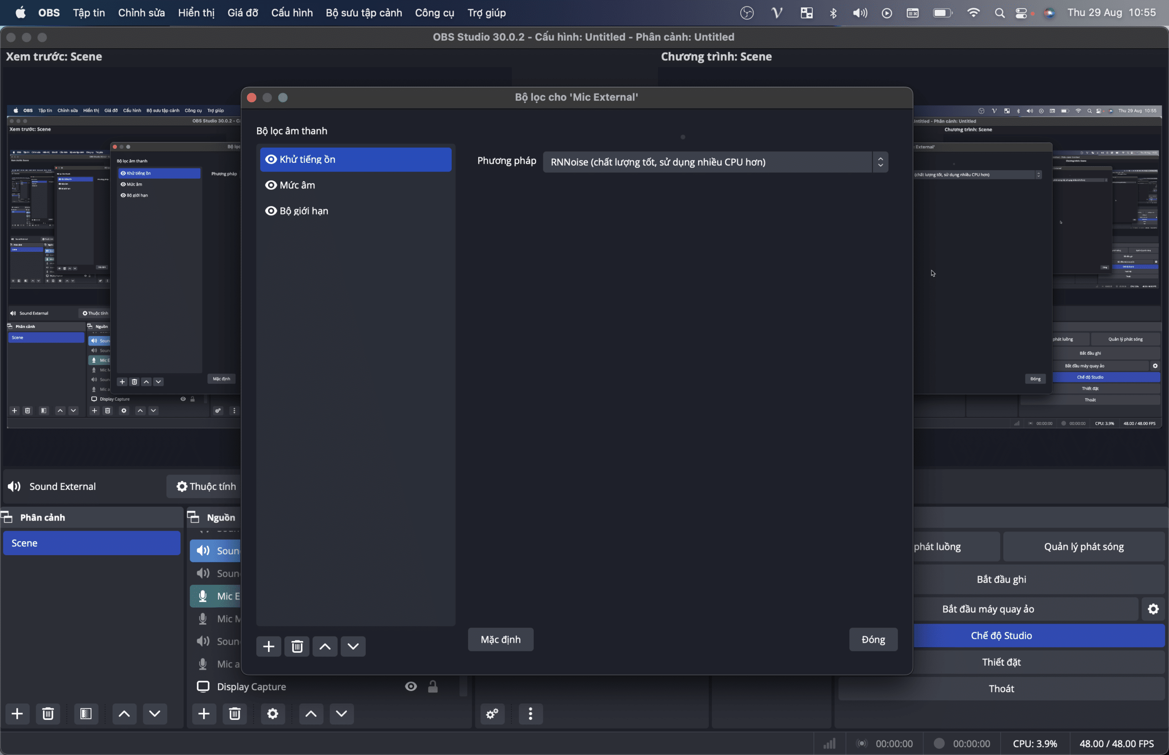Toggle Display Capture source visibility eye
Image resolution: width=1169 pixels, height=755 pixels.
tap(411, 687)
